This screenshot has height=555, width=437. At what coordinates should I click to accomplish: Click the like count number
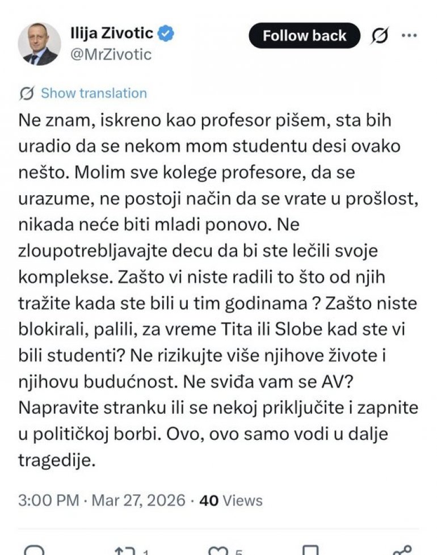tap(239, 552)
